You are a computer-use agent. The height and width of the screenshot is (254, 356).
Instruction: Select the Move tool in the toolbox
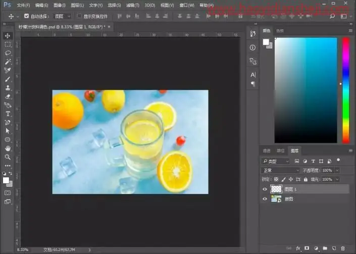click(x=8, y=36)
